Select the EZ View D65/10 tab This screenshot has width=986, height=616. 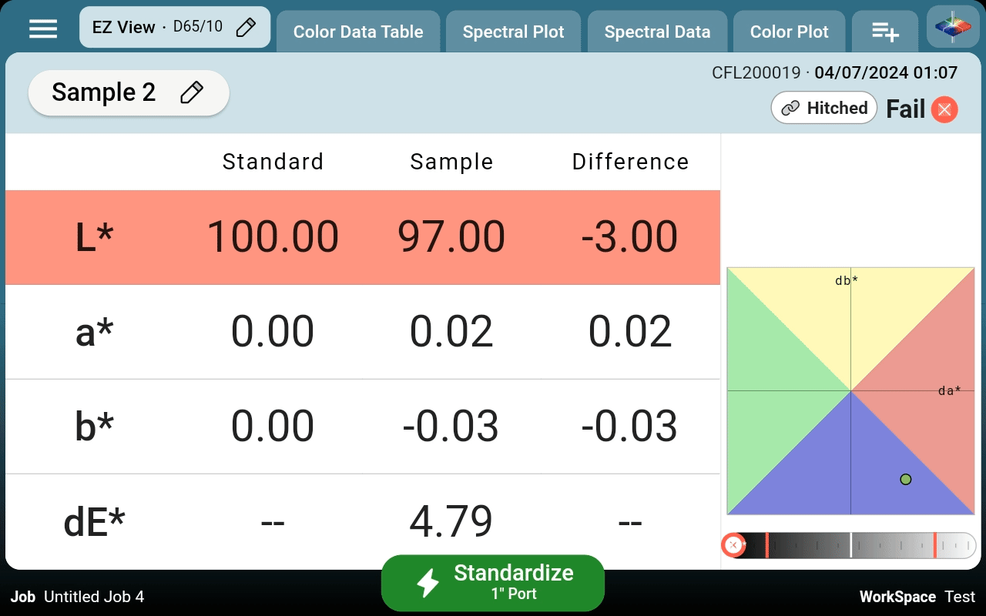click(x=175, y=28)
